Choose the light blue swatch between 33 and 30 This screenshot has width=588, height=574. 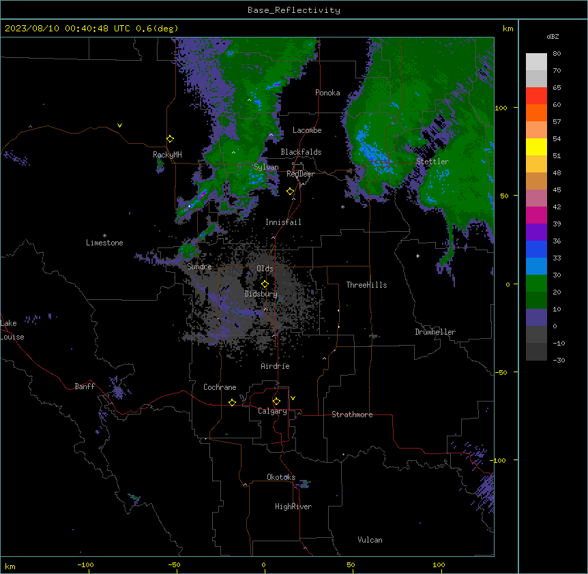coord(536,267)
